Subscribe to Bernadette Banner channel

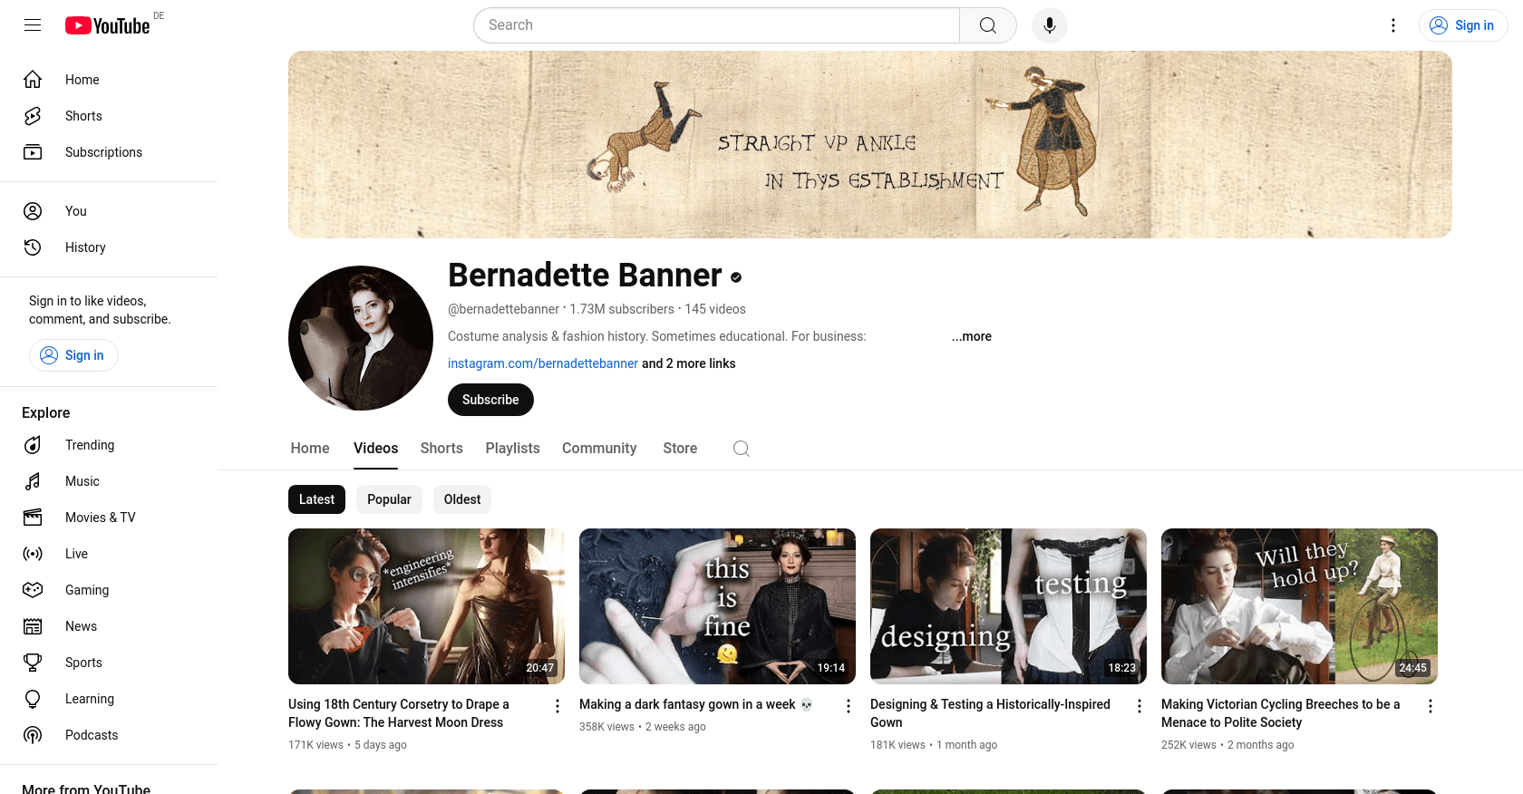490,400
